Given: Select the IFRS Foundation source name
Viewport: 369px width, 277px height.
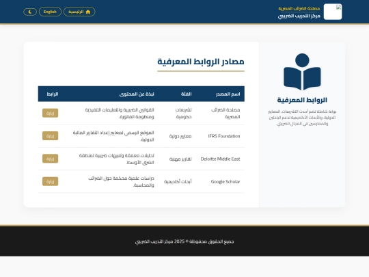Looking at the screenshot, I should [224, 136].
